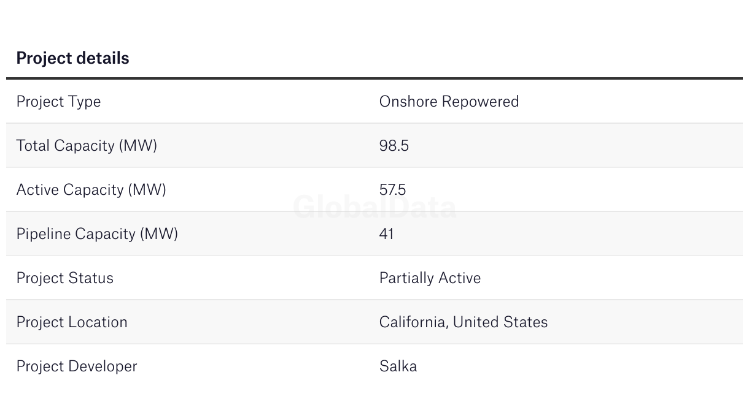Select the Project Developer label
The width and height of the screenshot is (749, 413).
tap(77, 366)
